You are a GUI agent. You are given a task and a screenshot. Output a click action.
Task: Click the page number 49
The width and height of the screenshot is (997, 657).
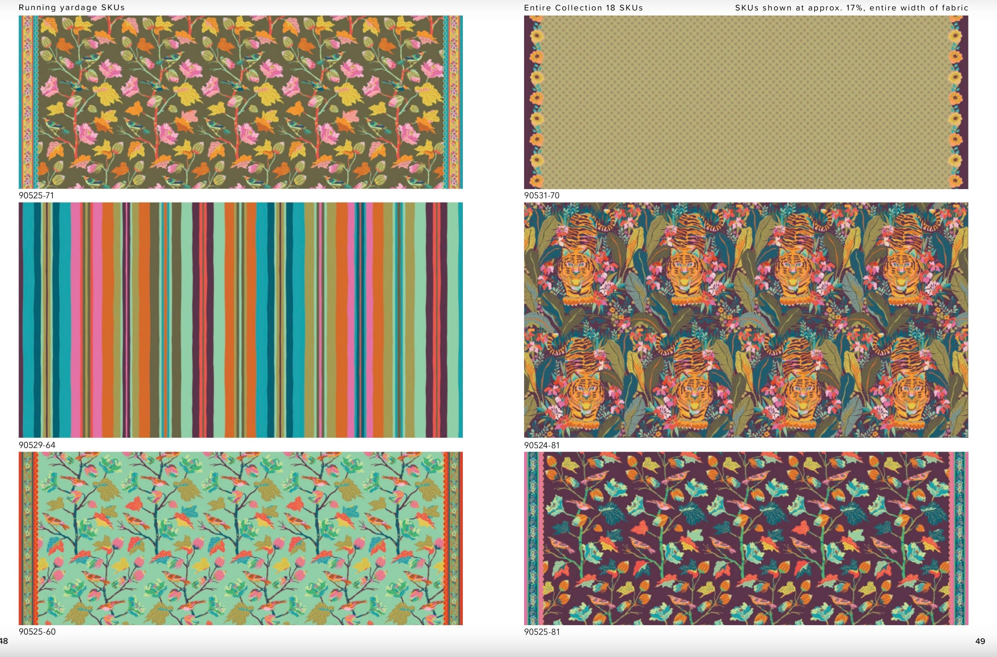pyautogui.click(x=980, y=641)
